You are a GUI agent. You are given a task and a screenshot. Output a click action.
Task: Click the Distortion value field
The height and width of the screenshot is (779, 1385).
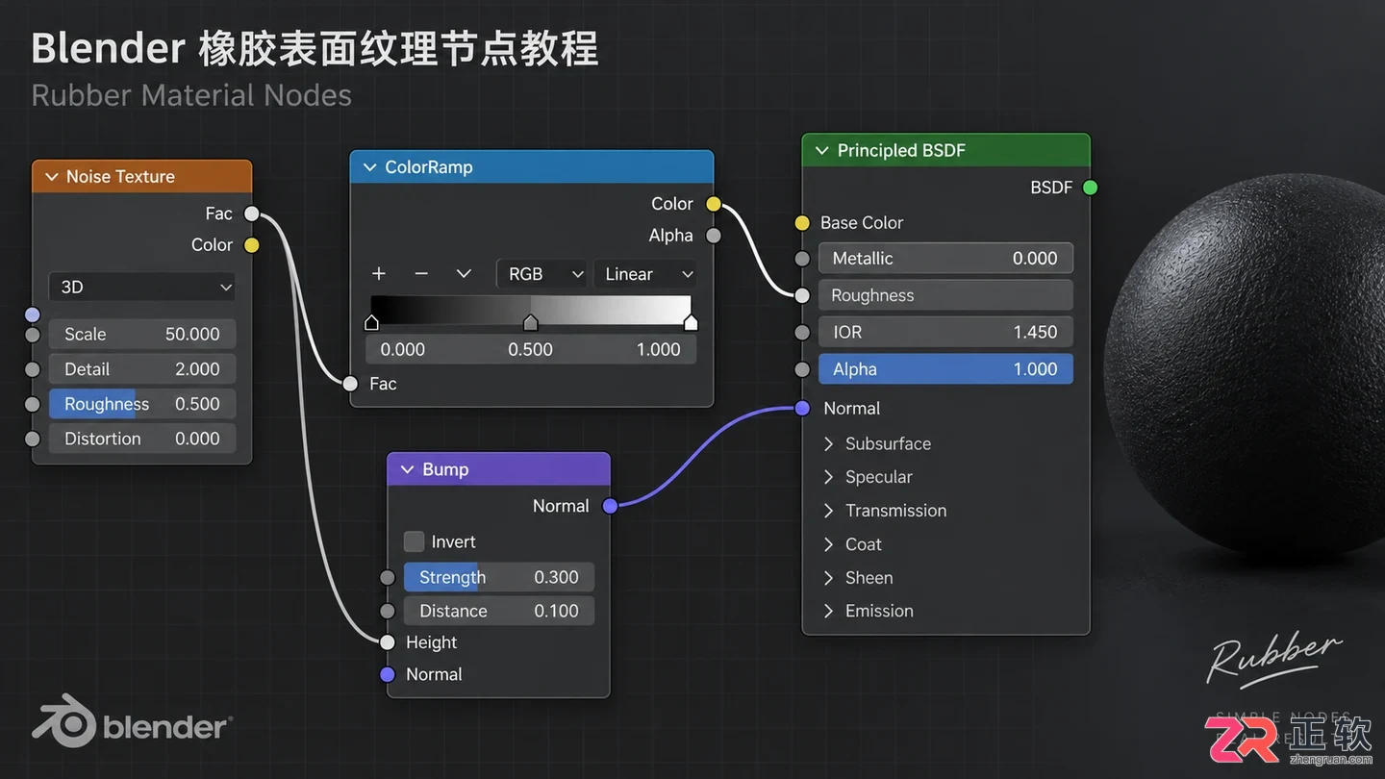tap(142, 439)
